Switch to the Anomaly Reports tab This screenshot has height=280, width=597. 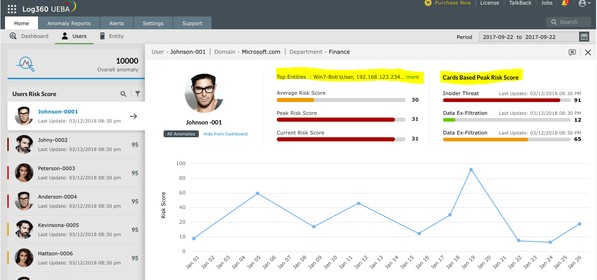point(69,22)
